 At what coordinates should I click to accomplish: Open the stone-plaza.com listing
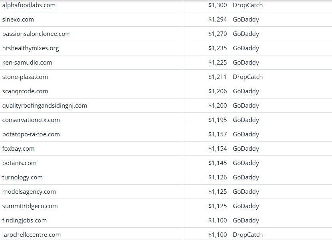pos(25,77)
